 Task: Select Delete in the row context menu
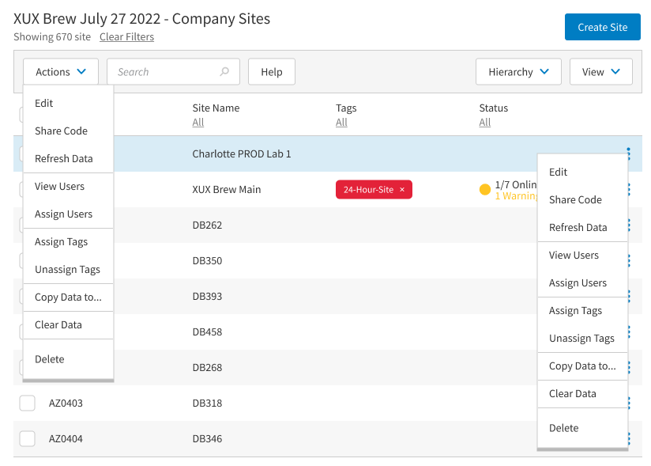pos(582,428)
